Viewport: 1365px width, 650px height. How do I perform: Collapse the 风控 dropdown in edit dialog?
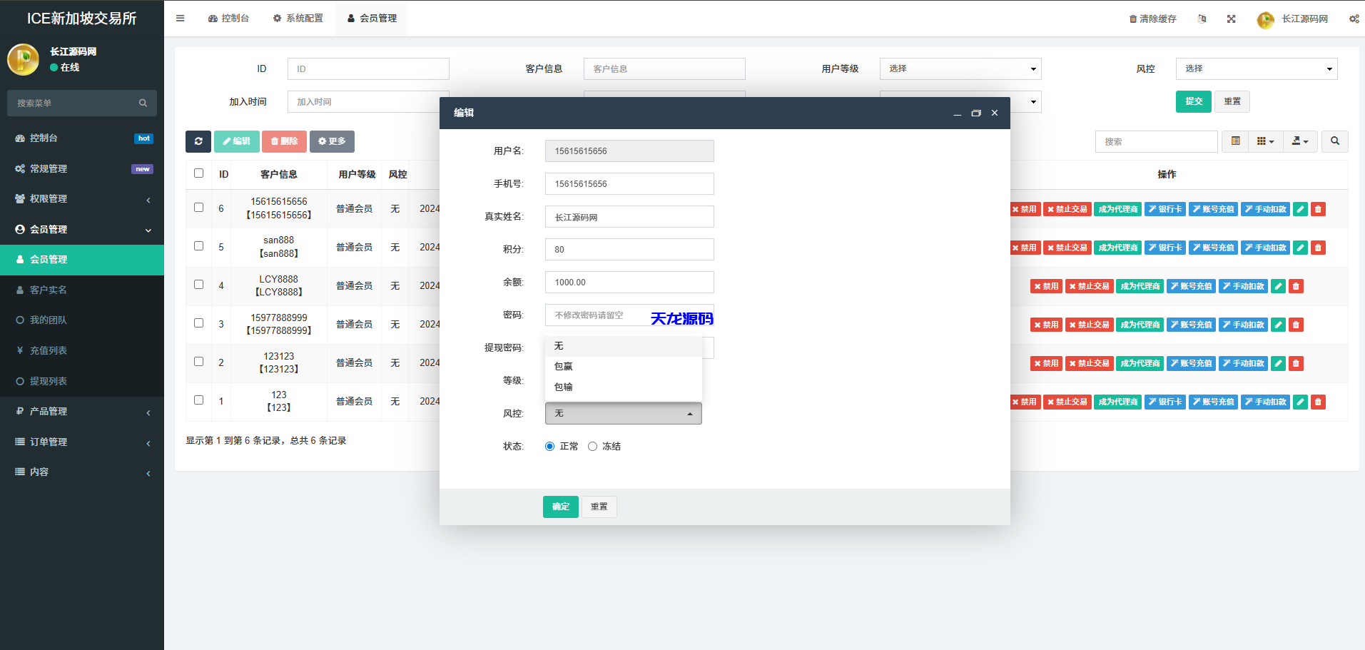tap(622, 413)
